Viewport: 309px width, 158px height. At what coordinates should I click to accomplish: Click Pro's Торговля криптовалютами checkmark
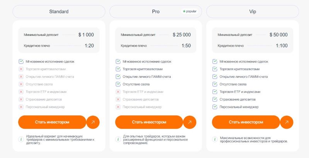[118, 69]
